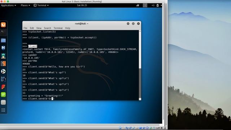Viewport: 231px width, 130px height.
Task: Click VirtualBox network indicator
Action: [x=130, y=128]
